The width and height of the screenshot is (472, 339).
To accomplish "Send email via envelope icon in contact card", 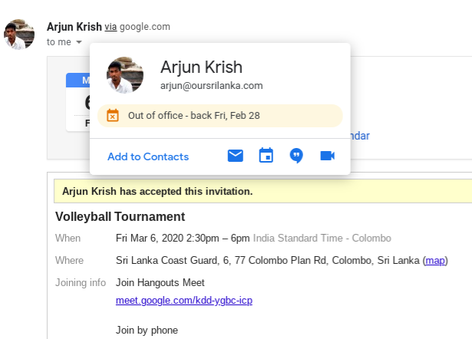I will (236, 156).
